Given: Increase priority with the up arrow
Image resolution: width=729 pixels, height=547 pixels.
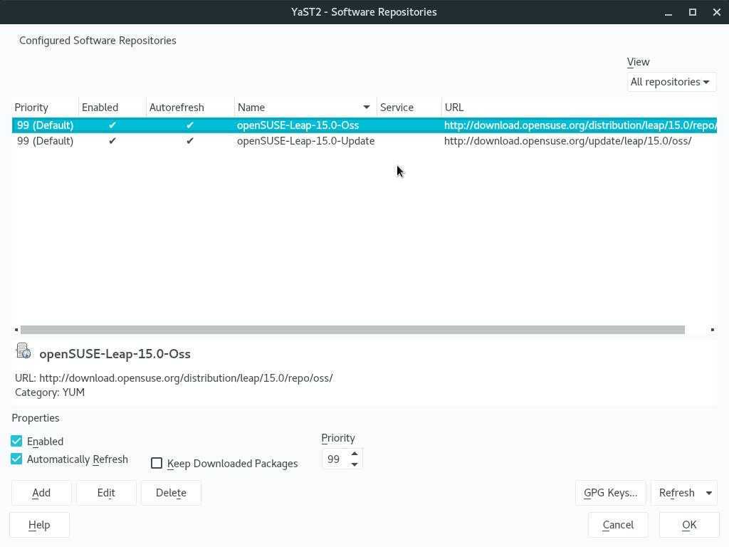Looking at the screenshot, I should pos(355,454).
